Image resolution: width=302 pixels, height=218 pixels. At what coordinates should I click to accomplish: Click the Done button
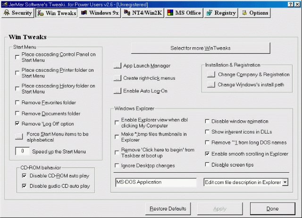click(273, 209)
